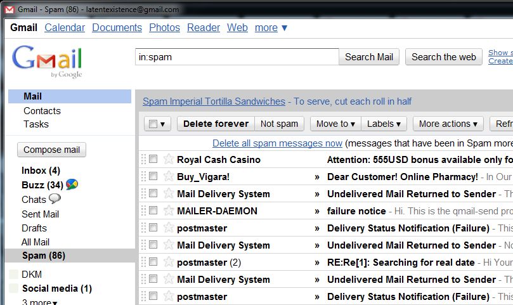The height and width of the screenshot is (305, 513).
Task: Open Contacts in the sidebar
Action: click(x=42, y=111)
